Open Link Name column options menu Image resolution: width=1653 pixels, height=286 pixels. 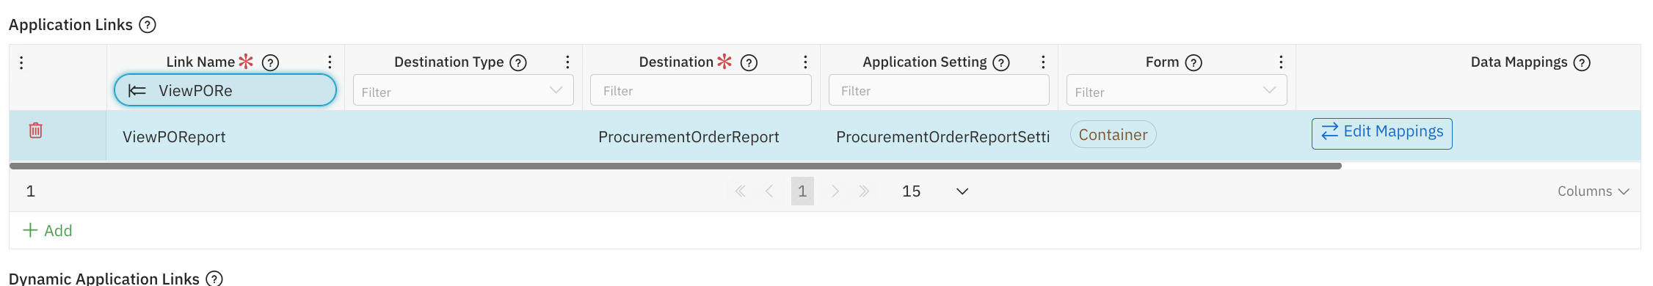pyautogui.click(x=330, y=62)
